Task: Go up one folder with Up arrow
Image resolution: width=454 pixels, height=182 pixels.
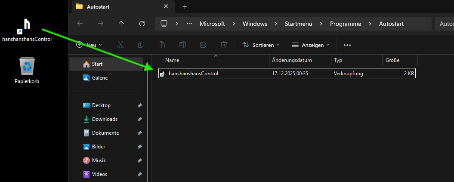Action: click(x=121, y=24)
